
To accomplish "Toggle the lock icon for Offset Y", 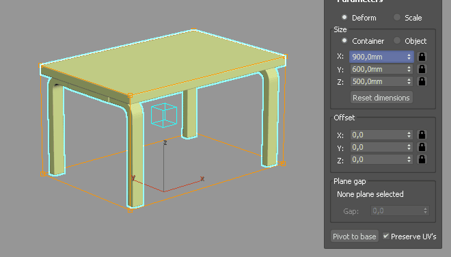I will 422,147.
